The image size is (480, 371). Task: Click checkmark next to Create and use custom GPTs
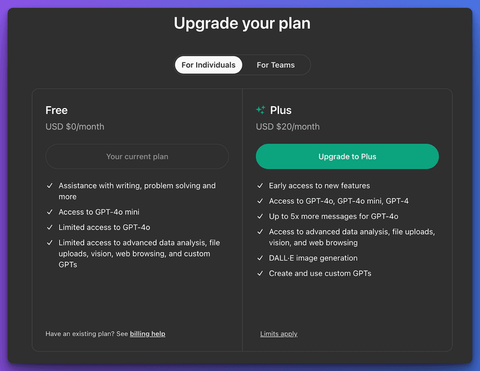(260, 273)
